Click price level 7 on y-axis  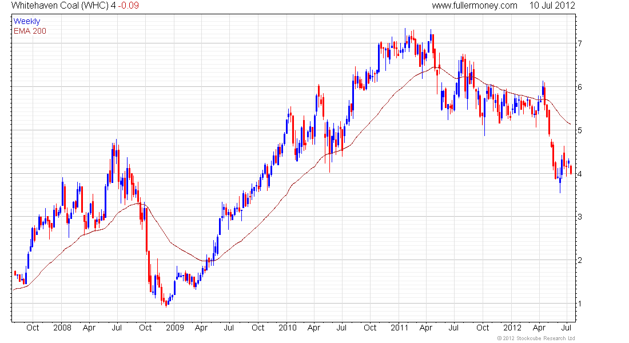(x=580, y=43)
